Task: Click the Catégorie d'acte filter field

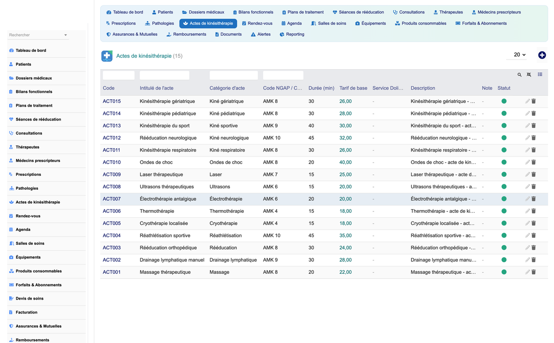Action: tap(234, 75)
